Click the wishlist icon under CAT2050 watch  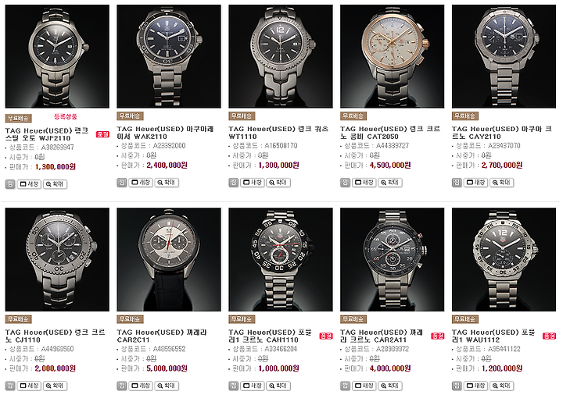coord(345,183)
